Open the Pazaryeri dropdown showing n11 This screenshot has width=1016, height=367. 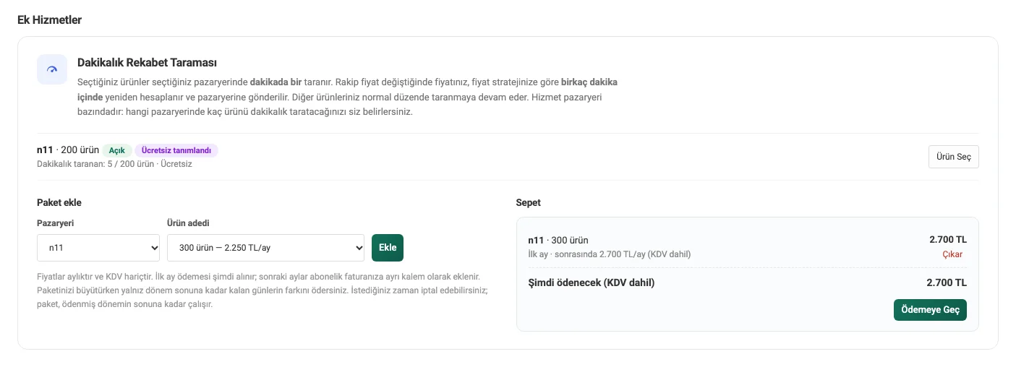98,248
